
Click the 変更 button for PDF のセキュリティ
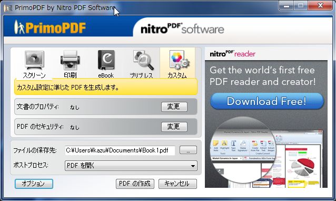pyautogui.click(x=174, y=127)
